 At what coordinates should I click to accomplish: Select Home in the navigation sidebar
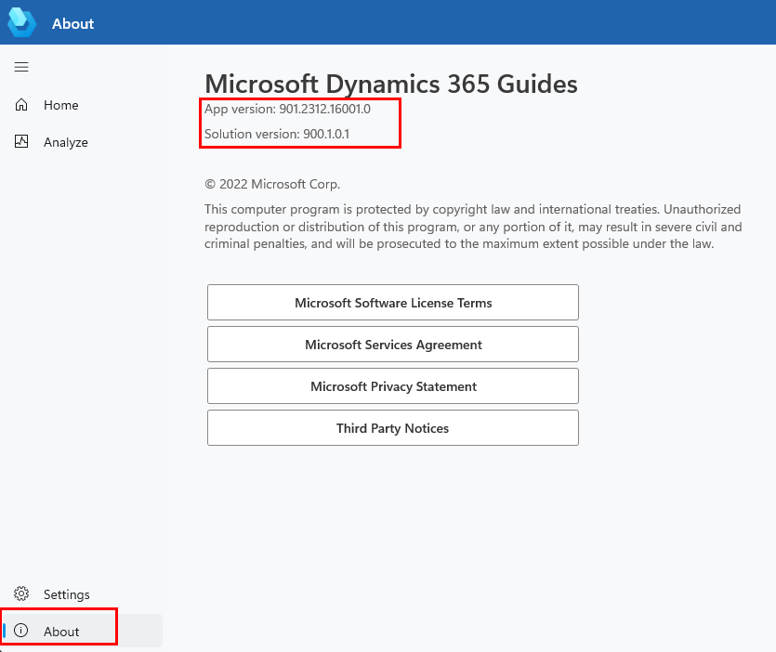62,105
